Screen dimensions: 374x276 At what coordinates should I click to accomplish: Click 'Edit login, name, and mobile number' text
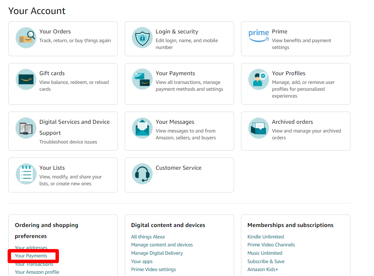click(187, 44)
